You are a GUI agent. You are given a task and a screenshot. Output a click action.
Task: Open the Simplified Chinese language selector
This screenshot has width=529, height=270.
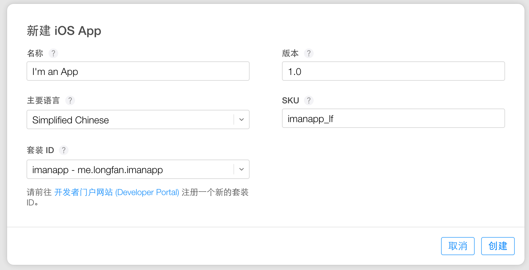pyautogui.click(x=129, y=119)
